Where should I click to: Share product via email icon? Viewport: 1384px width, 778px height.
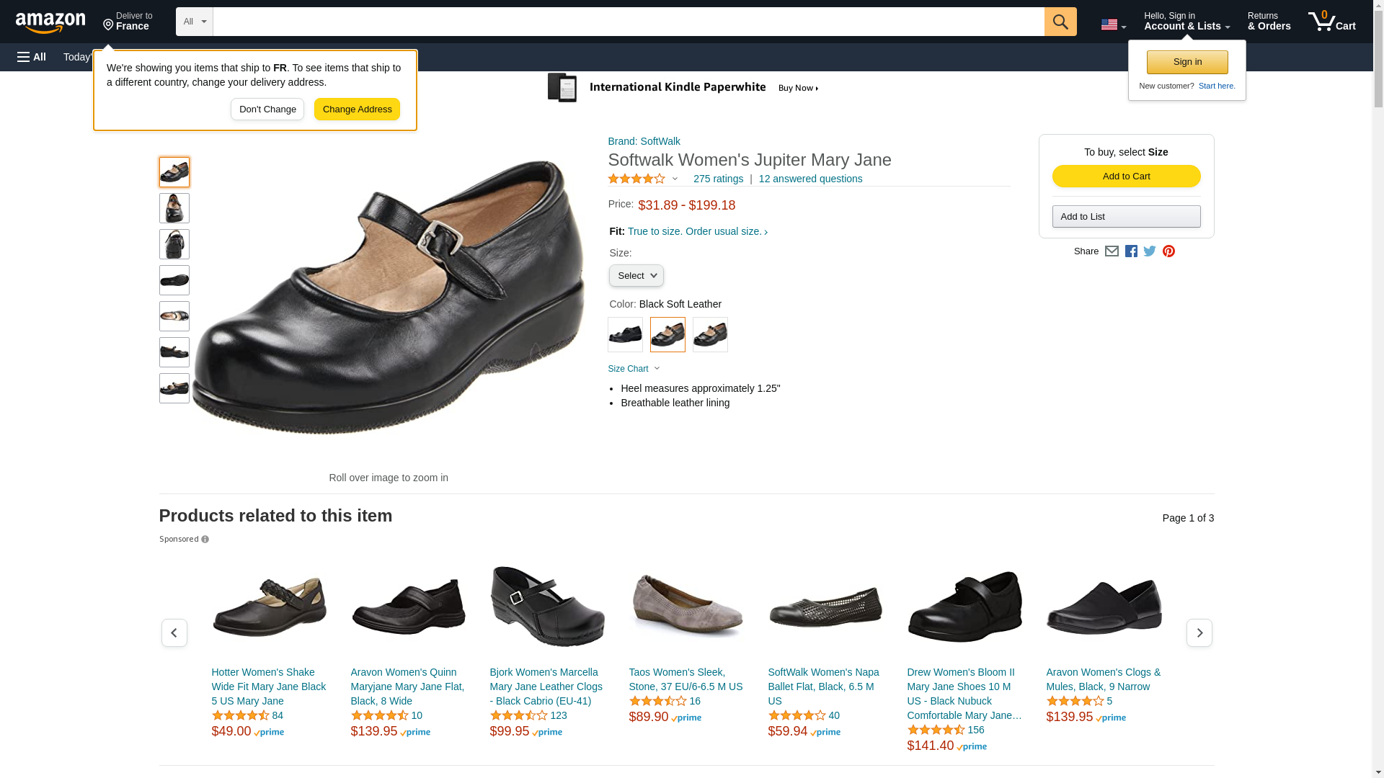point(1112,251)
